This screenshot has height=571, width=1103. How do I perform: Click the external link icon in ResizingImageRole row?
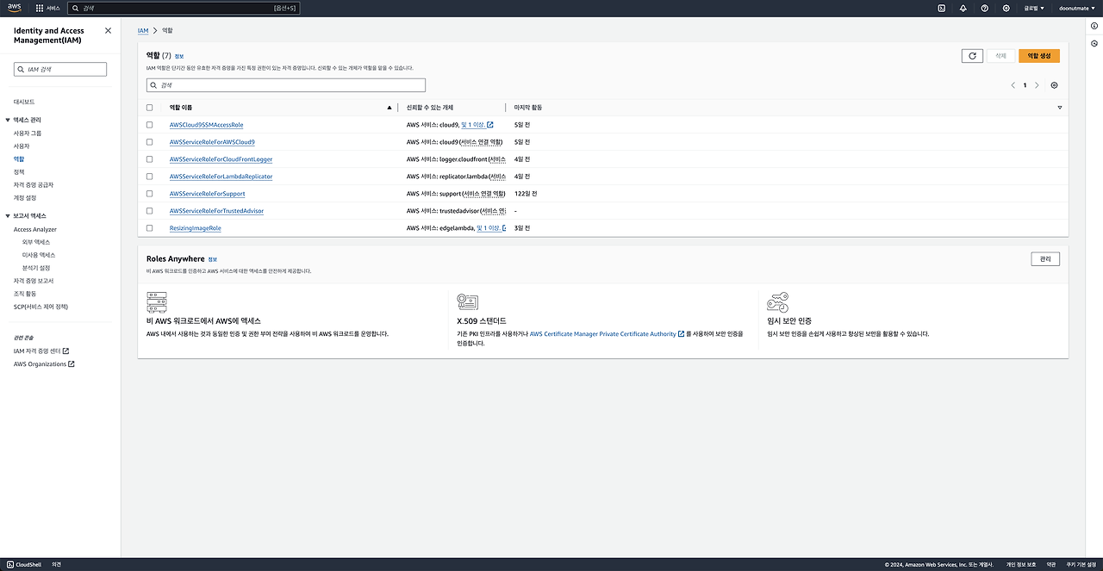(505, 228)
